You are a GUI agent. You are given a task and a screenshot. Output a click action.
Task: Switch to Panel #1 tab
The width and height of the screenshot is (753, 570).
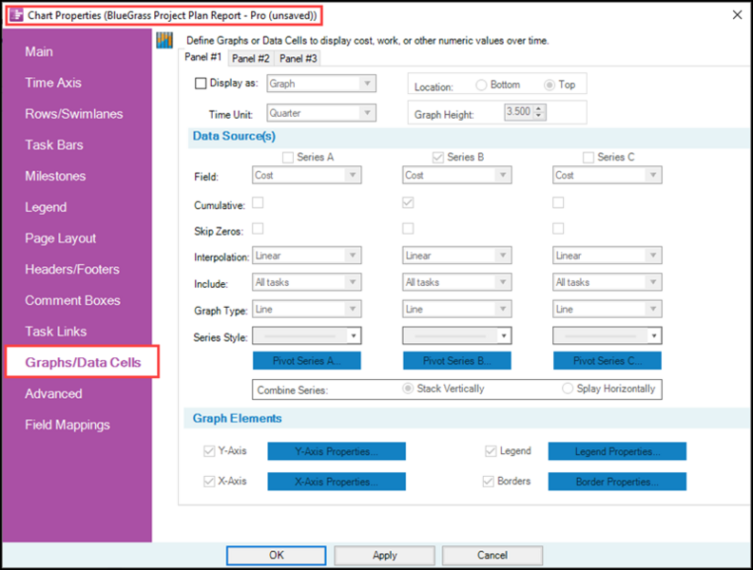(x=203, y=57)
